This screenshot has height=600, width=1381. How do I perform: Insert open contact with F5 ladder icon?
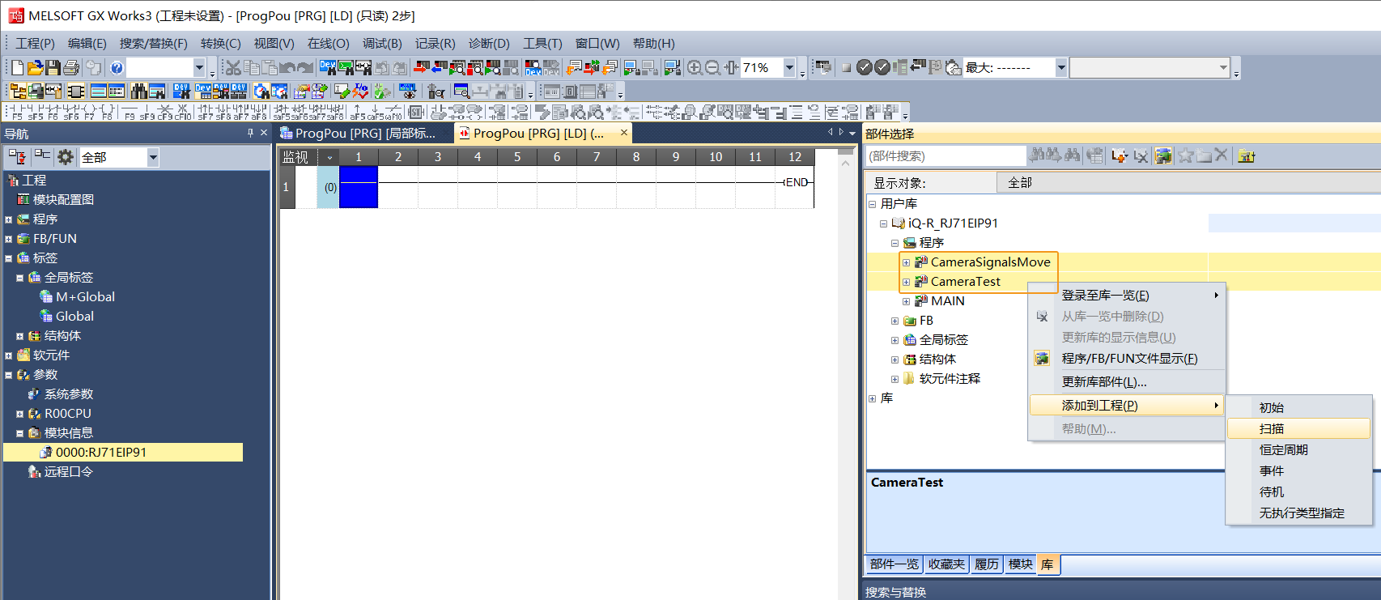pyautogui.click(x=16, y=112)
